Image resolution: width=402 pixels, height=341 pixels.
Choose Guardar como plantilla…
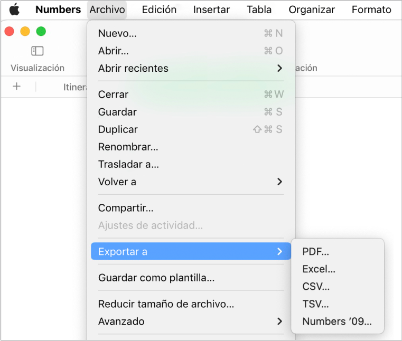click(191, 278)
